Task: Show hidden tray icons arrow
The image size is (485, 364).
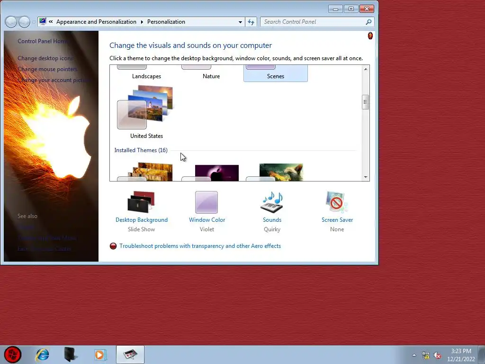Action: coord(414,355)
